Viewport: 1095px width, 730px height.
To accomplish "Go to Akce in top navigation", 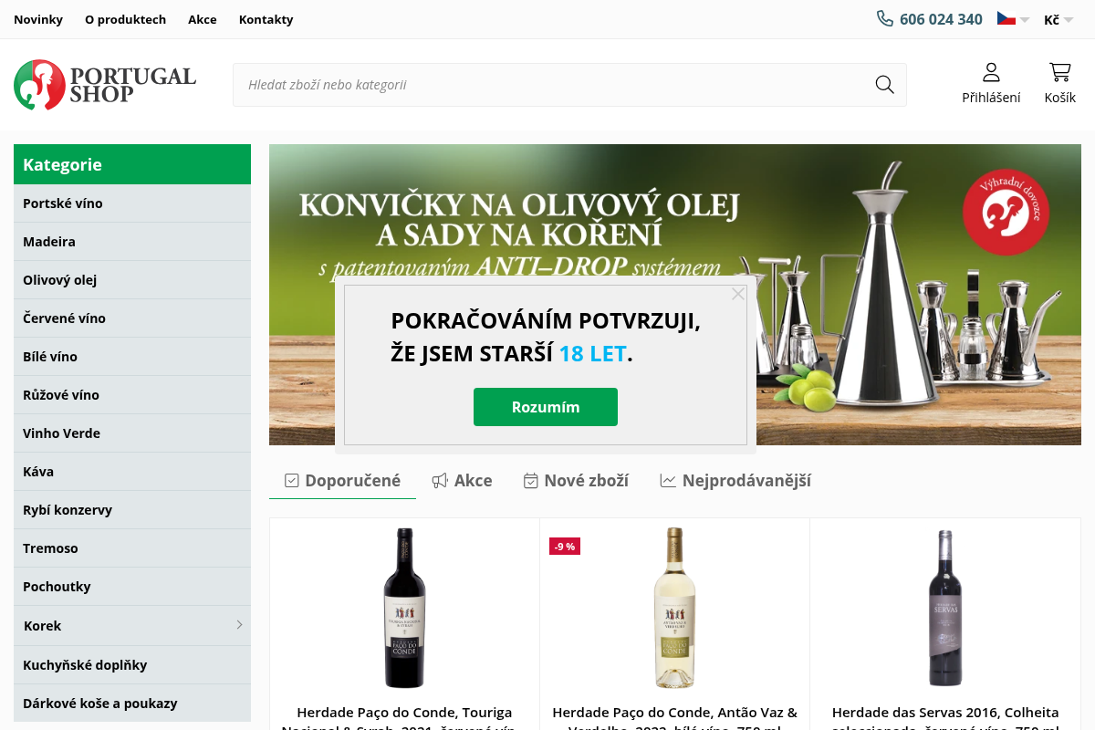I will 203,19.
